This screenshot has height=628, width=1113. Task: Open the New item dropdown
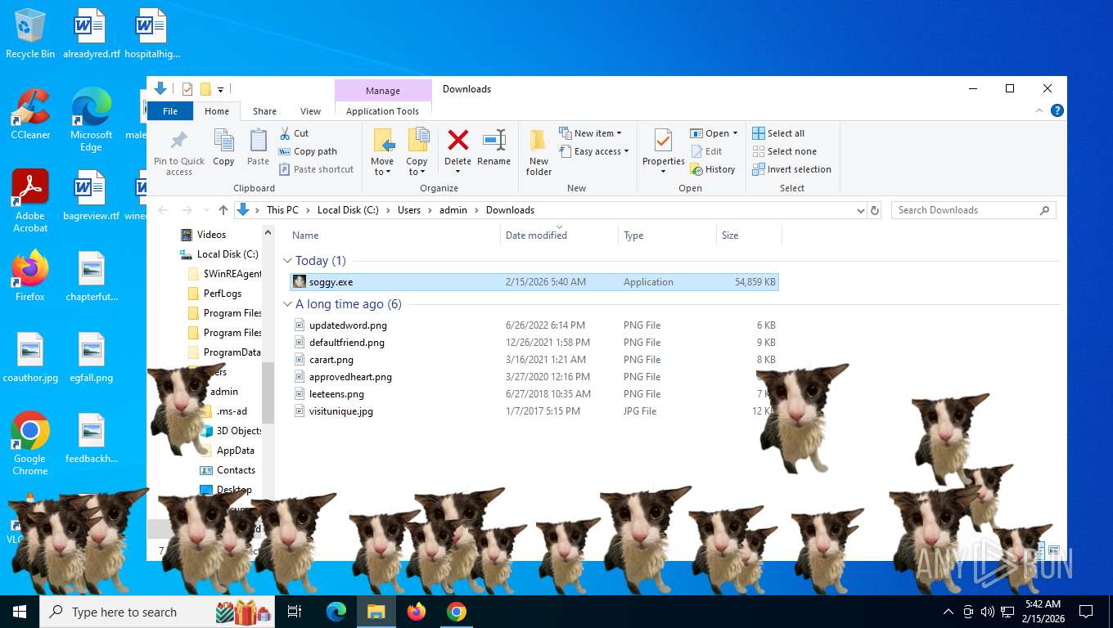[591, 133]
